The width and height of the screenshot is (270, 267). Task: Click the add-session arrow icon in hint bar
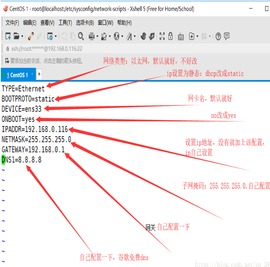coord(7,61)
